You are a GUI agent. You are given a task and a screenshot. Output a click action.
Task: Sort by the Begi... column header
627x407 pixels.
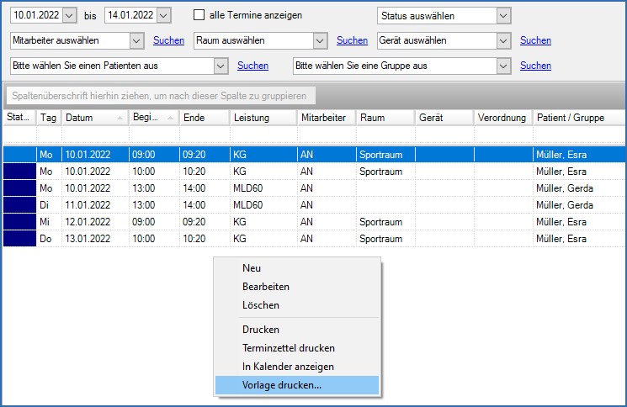154,118
